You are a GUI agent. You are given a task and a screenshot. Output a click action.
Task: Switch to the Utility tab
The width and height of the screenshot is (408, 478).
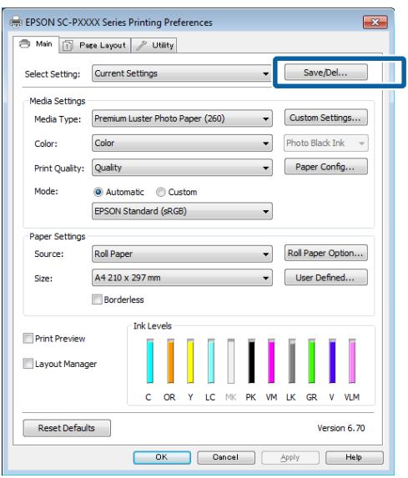coord(154,45)
